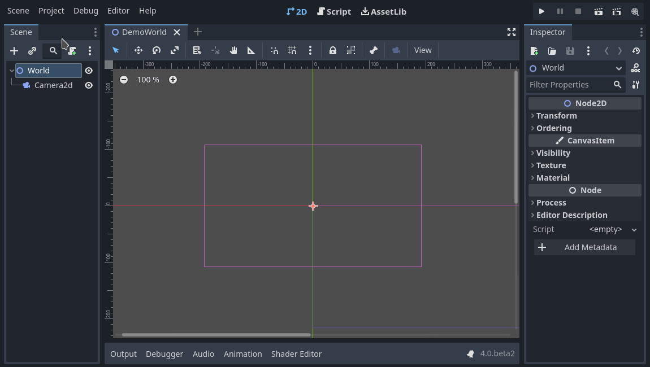Toggle distraction-free mode

pos(512,32)
